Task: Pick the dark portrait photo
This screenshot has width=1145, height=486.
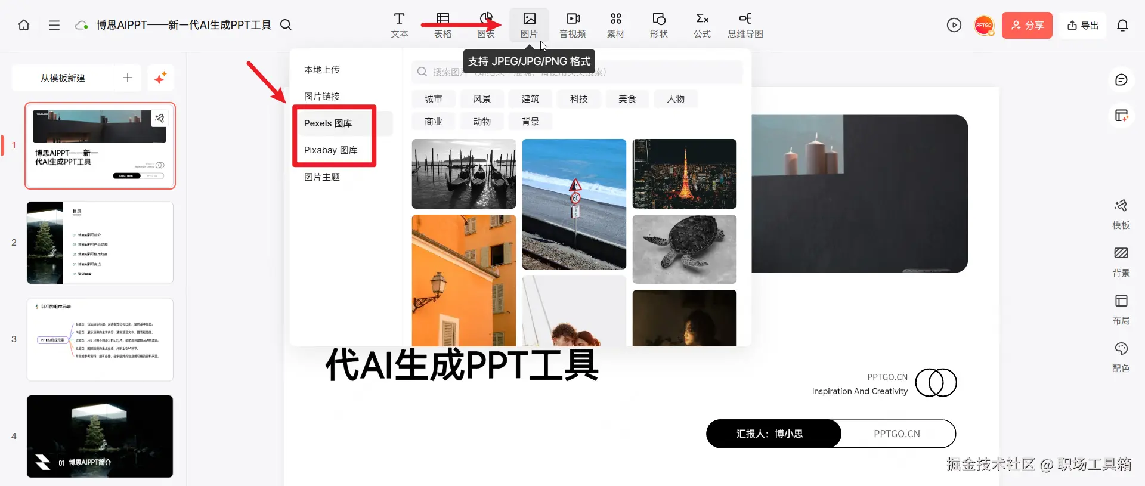Action: [x=685, y=318]
